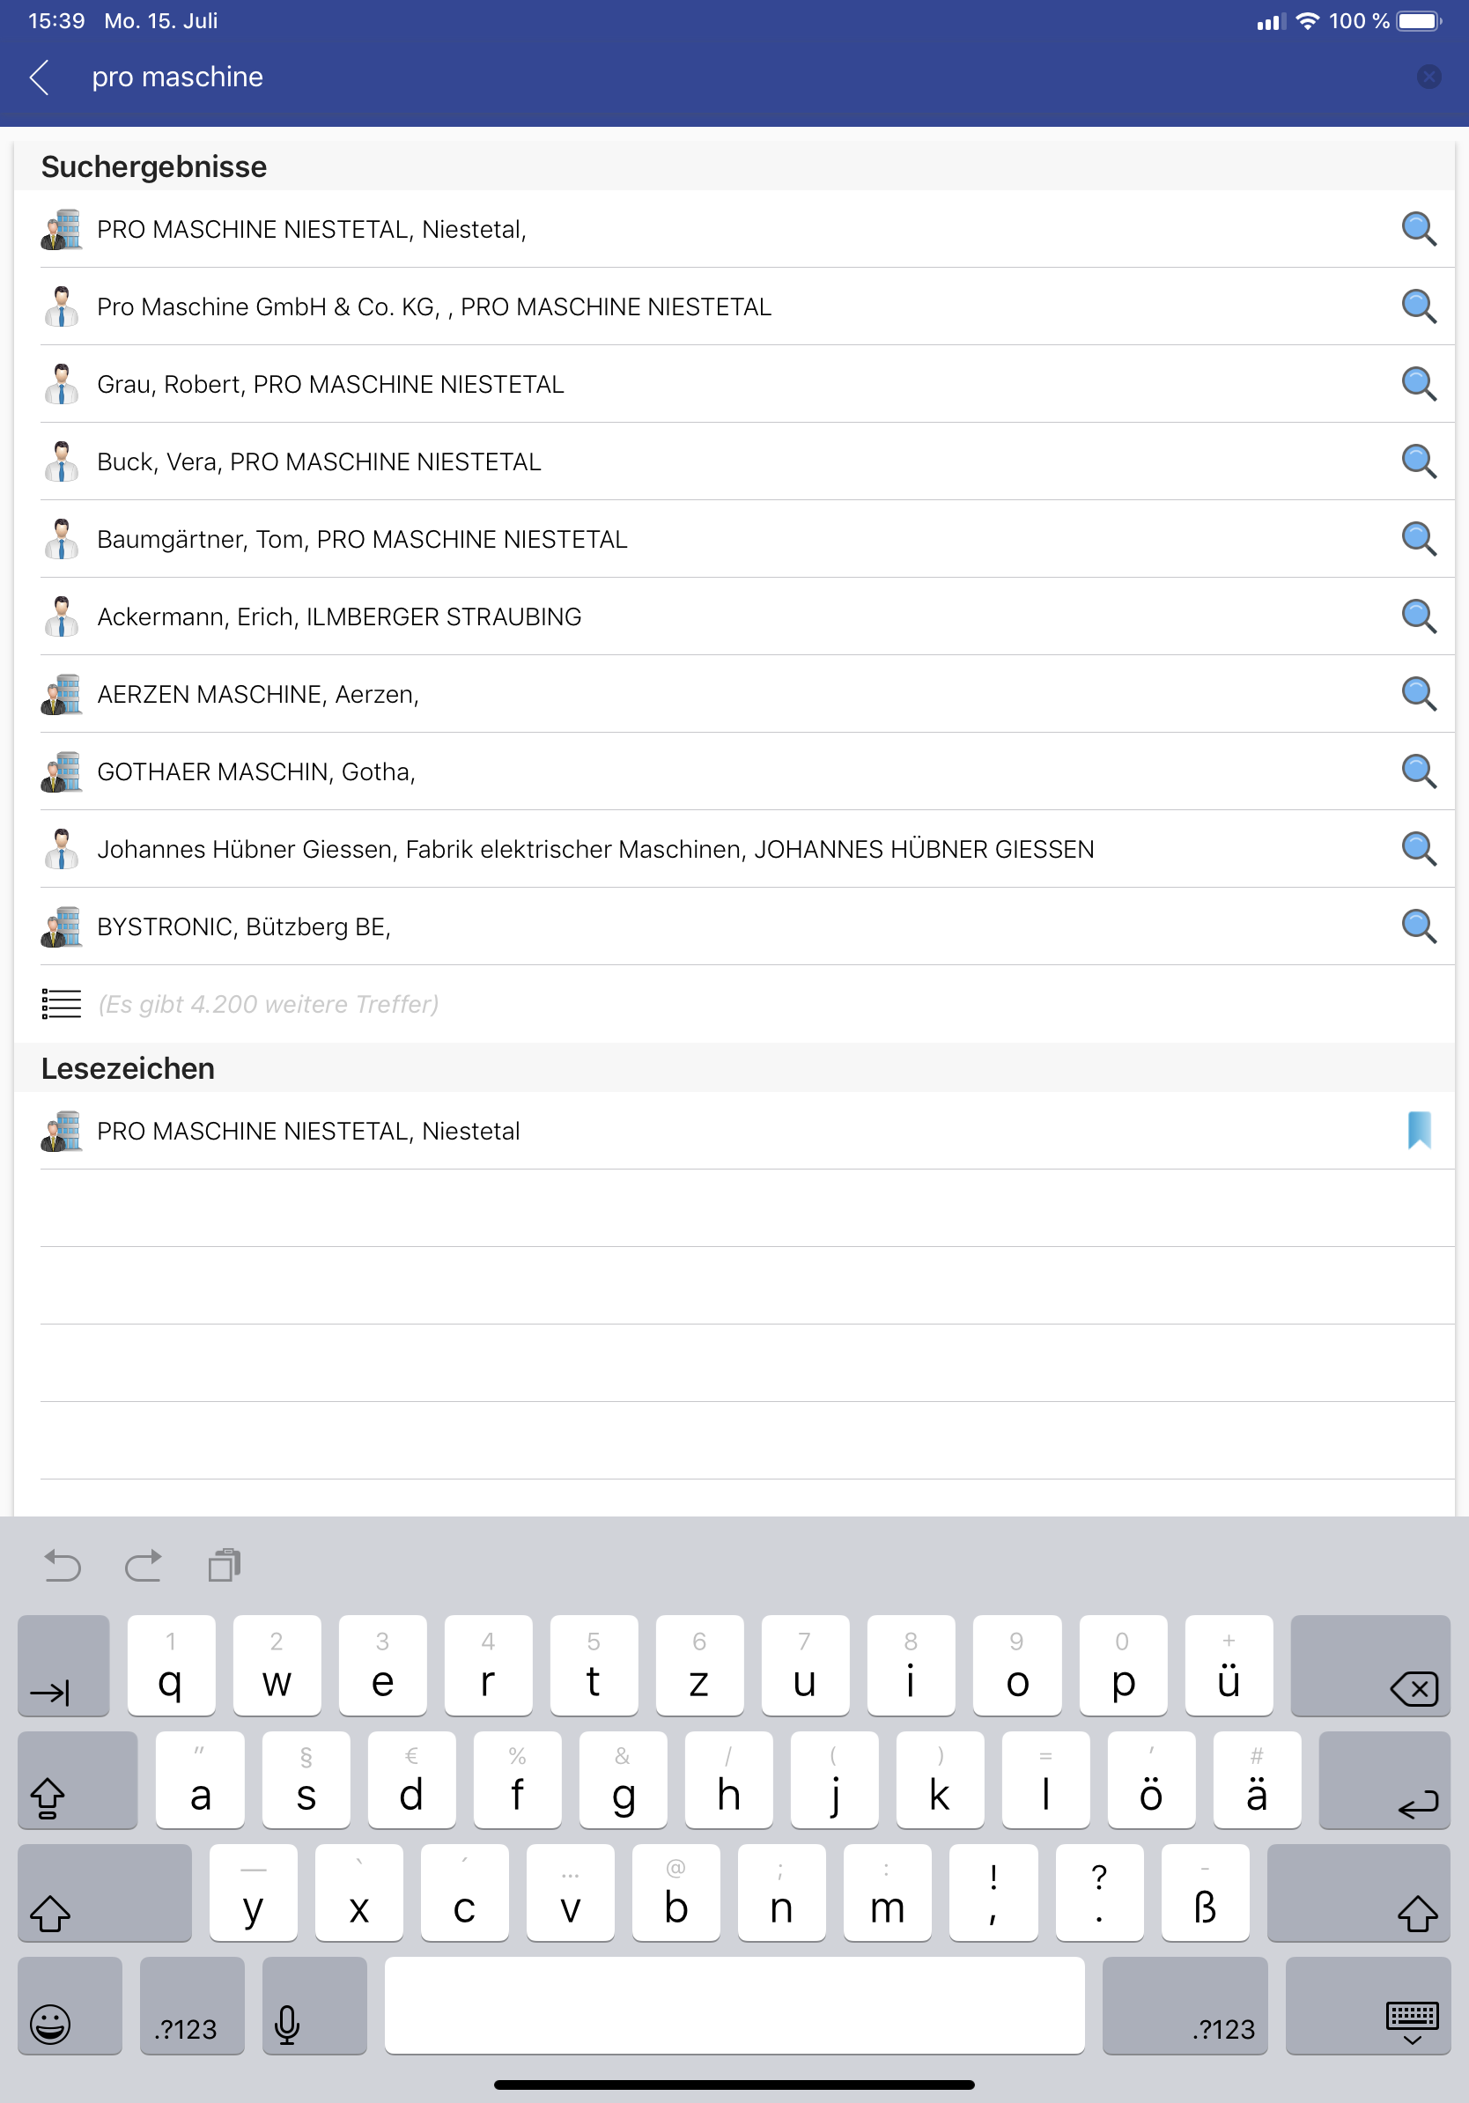Switch to the left .?123 numbers keyboard
Screen dimensions: 1469x2103
click(192, 2006)
